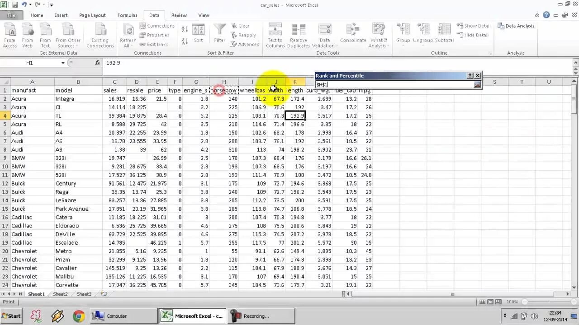Open the View ribbon tab
This screenshot has width=579, height=325.
tap(204, 15)
